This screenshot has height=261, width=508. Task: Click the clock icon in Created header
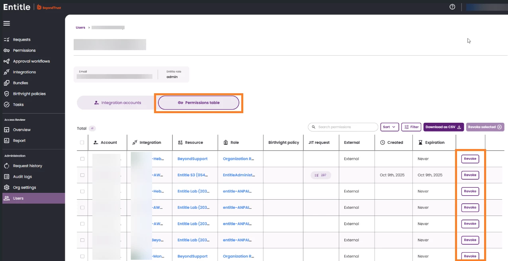[383, 142]
